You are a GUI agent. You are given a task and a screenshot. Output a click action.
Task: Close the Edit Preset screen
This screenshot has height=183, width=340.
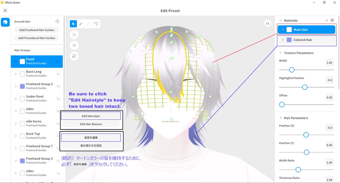pos(5,10)
